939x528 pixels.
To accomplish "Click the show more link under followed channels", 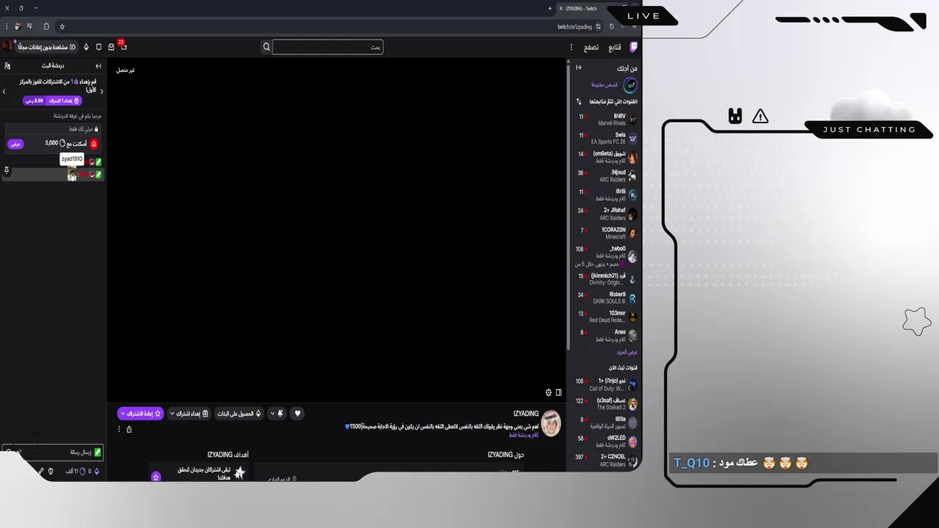I will pos(626,353).
